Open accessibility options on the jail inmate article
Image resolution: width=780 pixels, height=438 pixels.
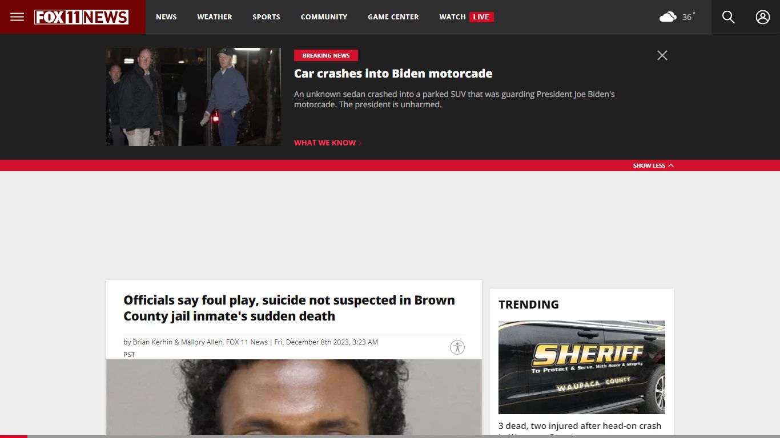(x=457, y=347)
